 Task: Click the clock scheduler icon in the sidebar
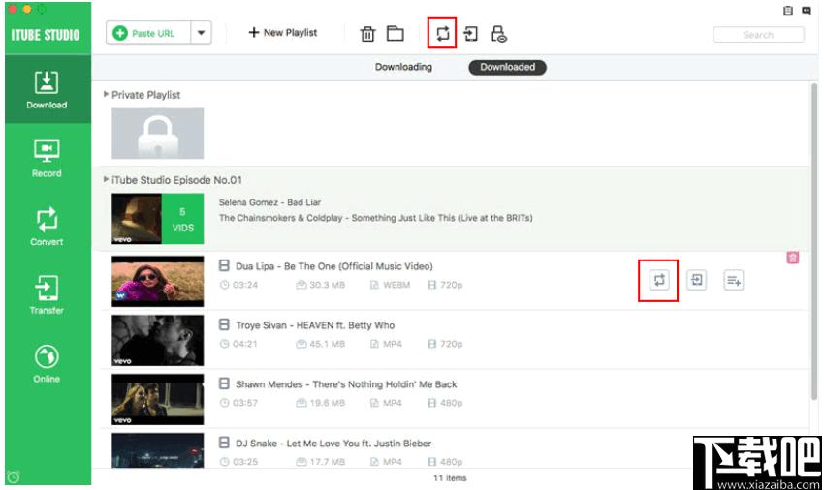[x=14, y=476]
